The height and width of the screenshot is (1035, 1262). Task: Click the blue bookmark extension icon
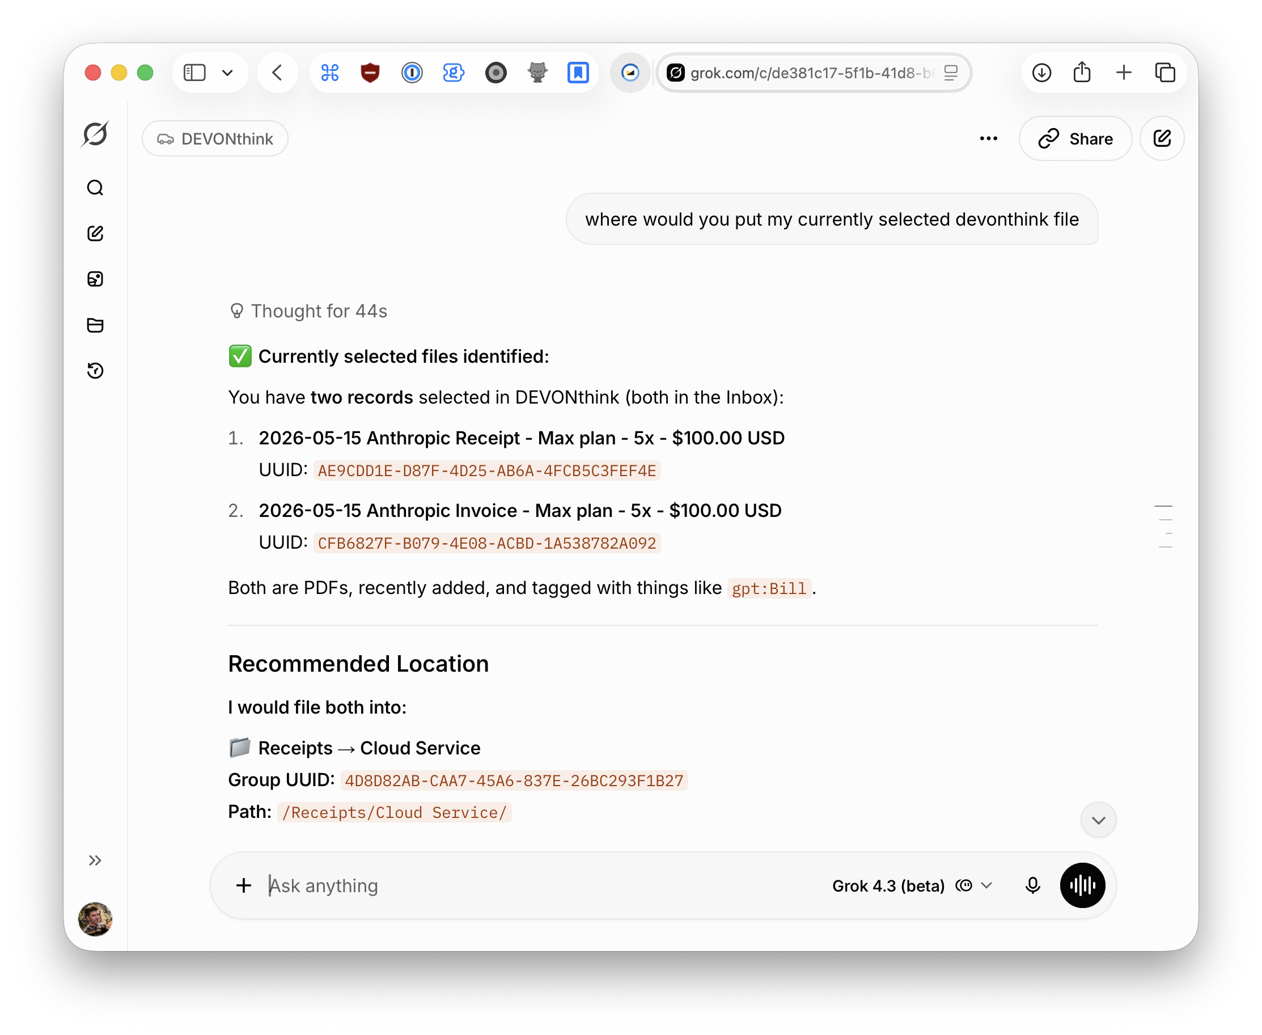coord(578,73)
